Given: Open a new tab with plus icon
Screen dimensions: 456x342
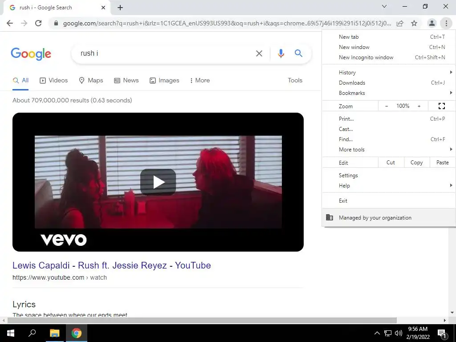Looking at the screenshot, I should 120,8.
